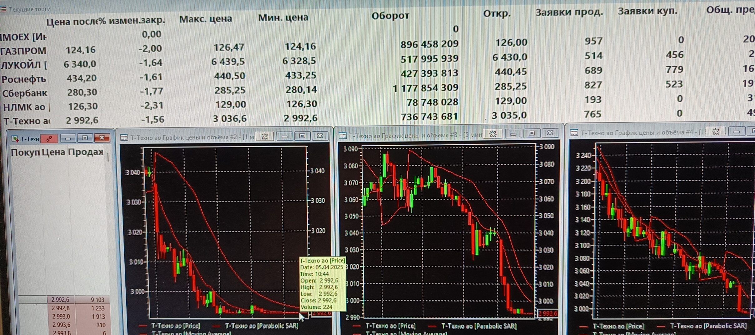
Task: Click the "% измен.закр." column header
Action: pos(132,20)
